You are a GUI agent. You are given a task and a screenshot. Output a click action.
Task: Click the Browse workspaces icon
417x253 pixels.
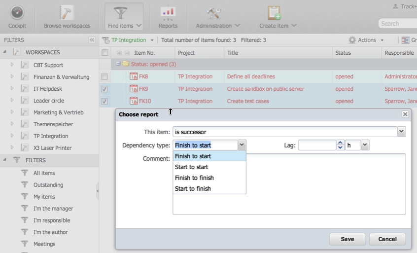(67, 13)
